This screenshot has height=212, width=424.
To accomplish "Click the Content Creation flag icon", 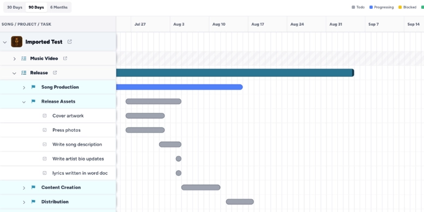I will point(33,187).
